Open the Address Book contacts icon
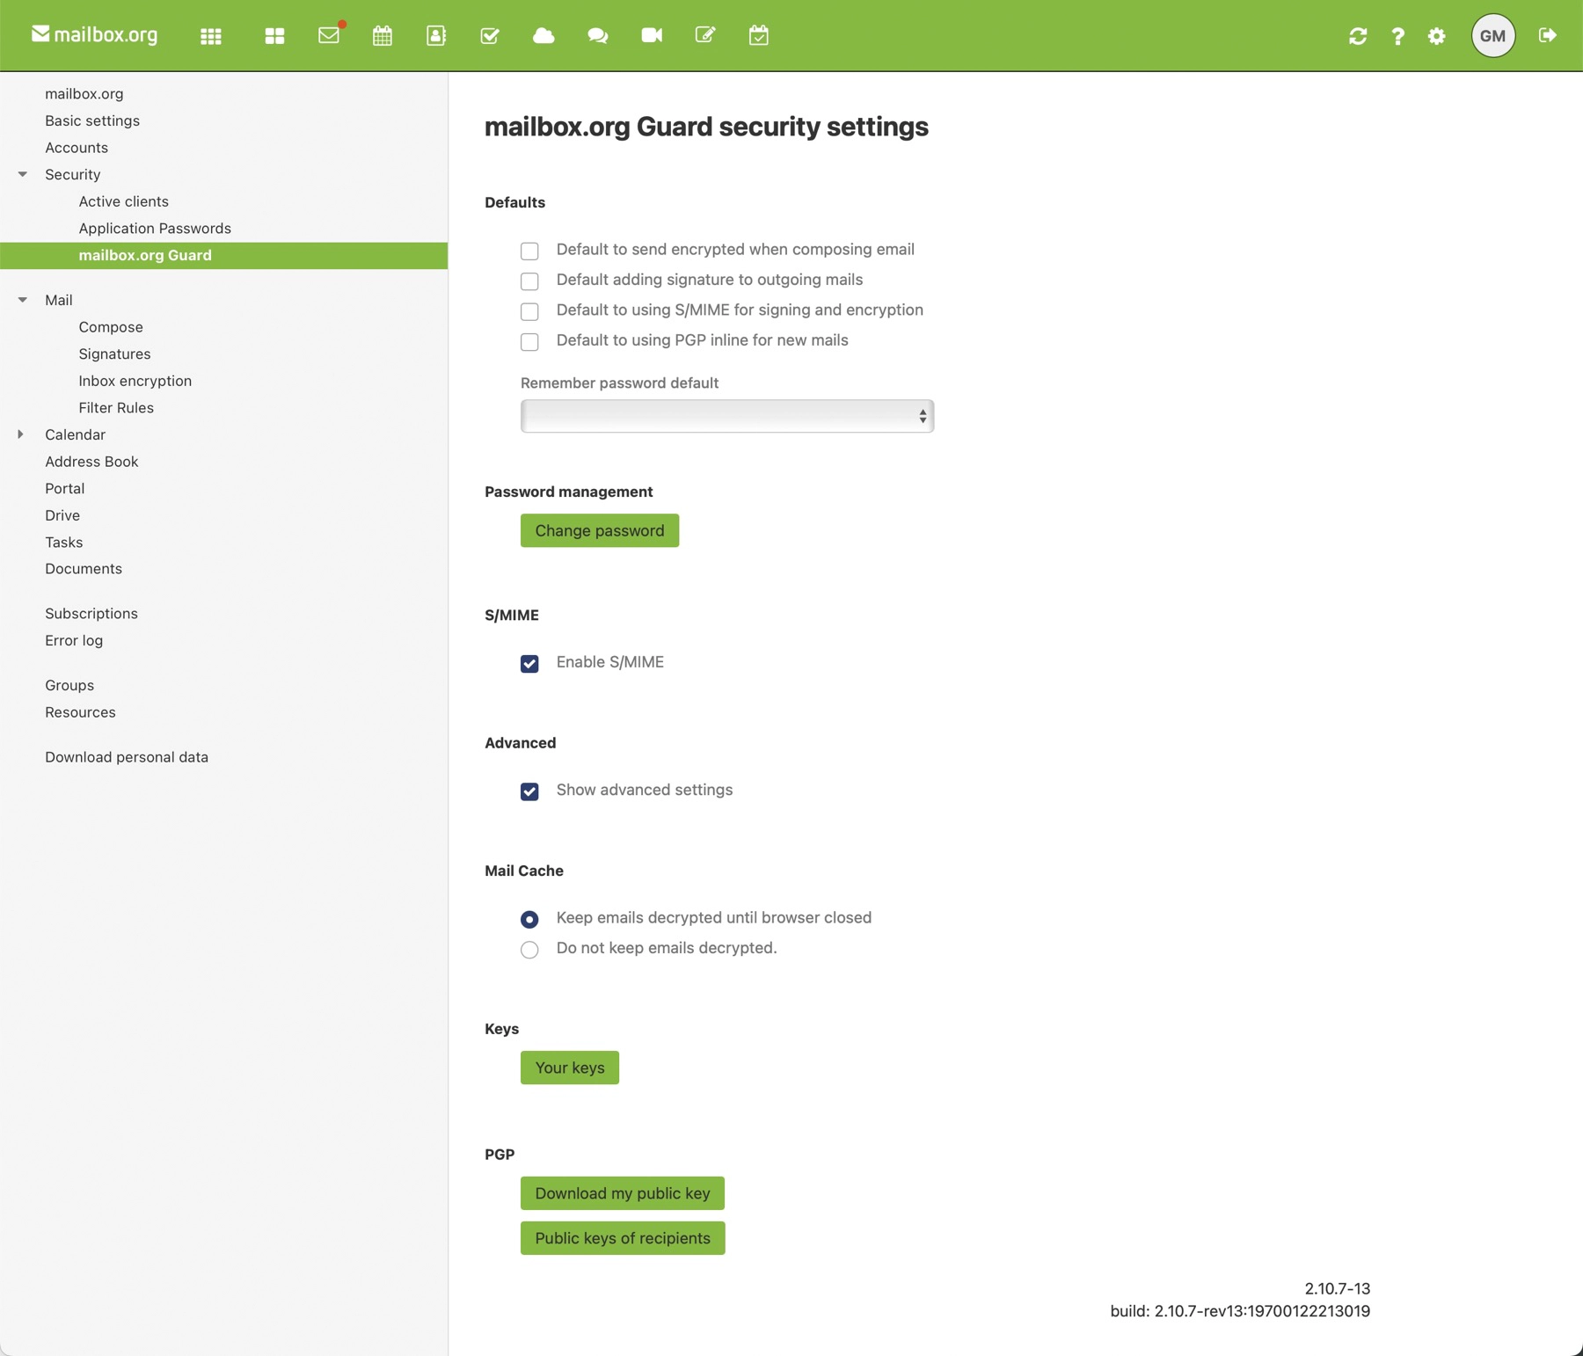 436,36
